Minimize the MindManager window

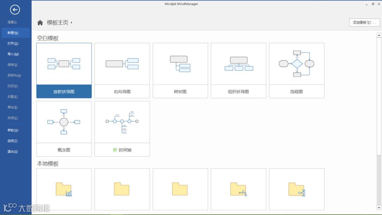pyautogui.click(x=366, y=4)
